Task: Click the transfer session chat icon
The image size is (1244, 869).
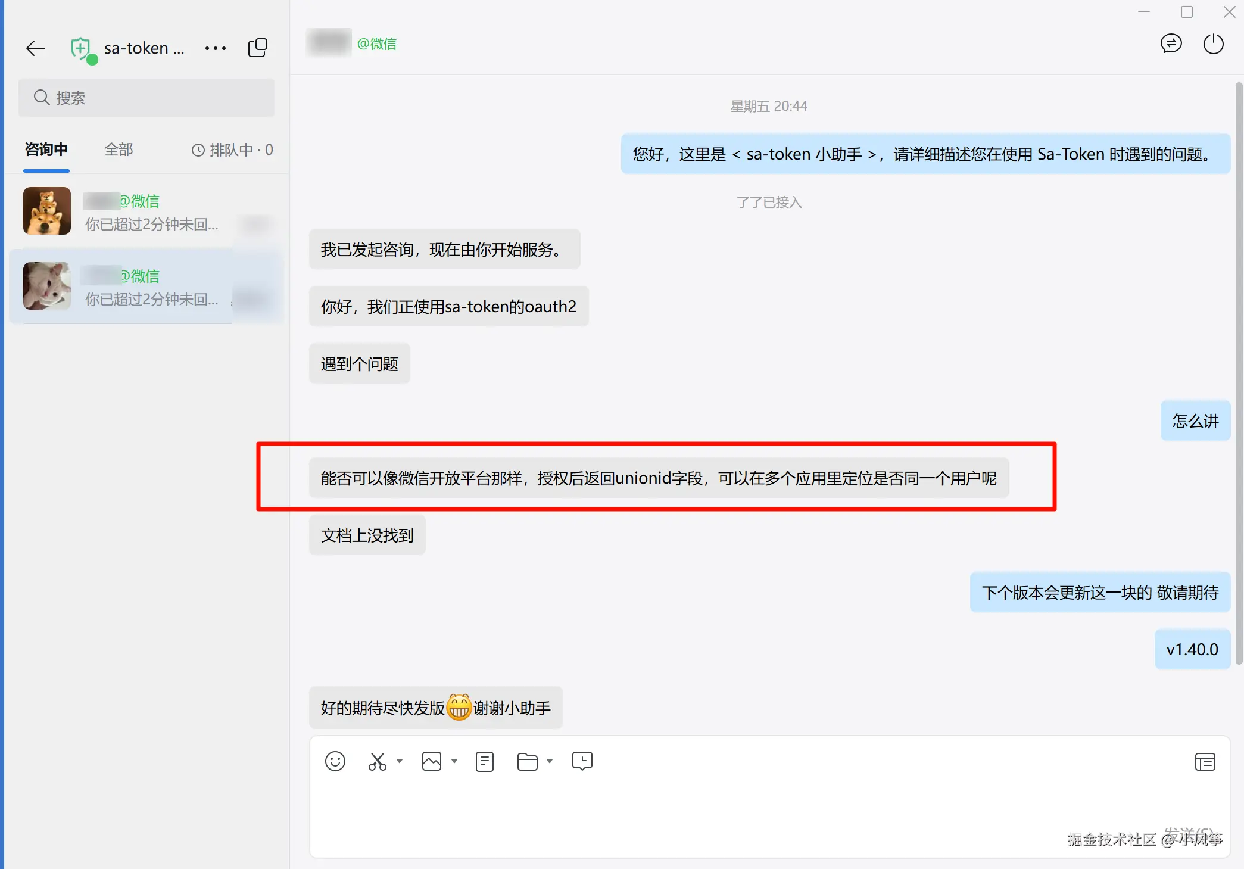Action: click(1171, 43)
